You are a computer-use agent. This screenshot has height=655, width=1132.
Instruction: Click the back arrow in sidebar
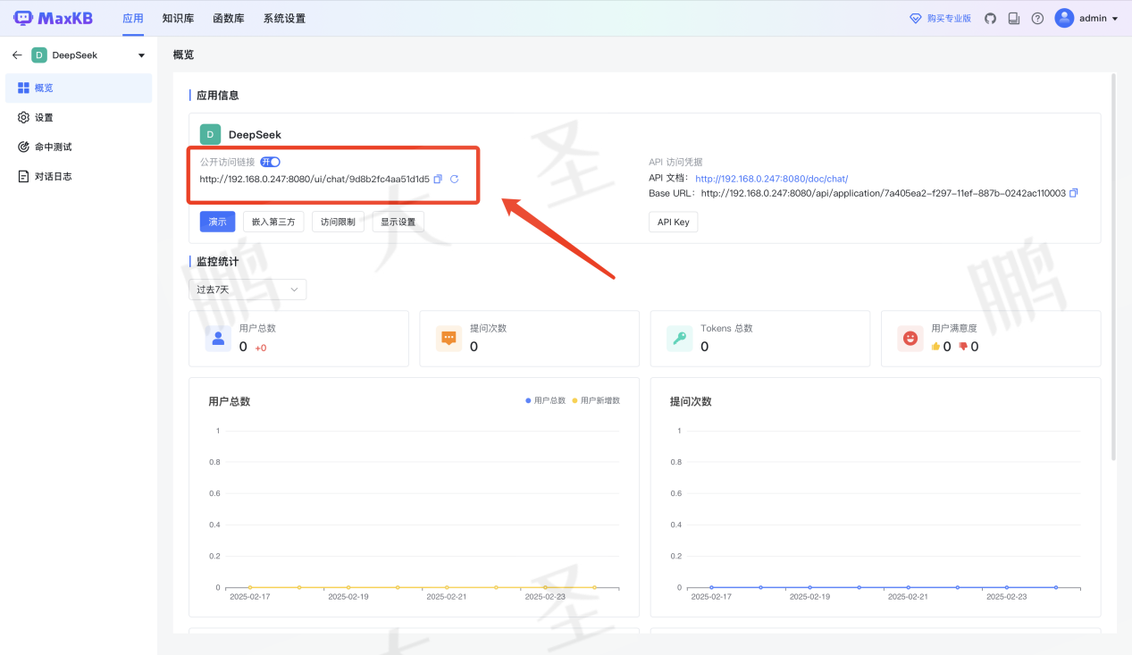coord(17,55)
